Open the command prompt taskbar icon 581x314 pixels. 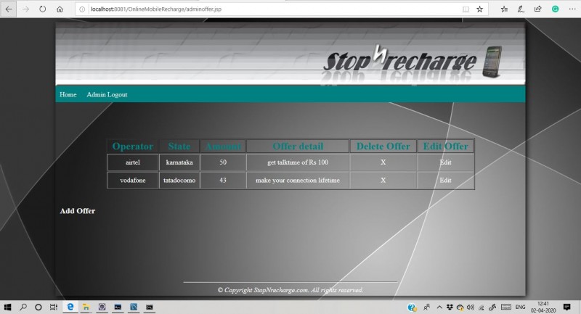(x=149, y=307)
